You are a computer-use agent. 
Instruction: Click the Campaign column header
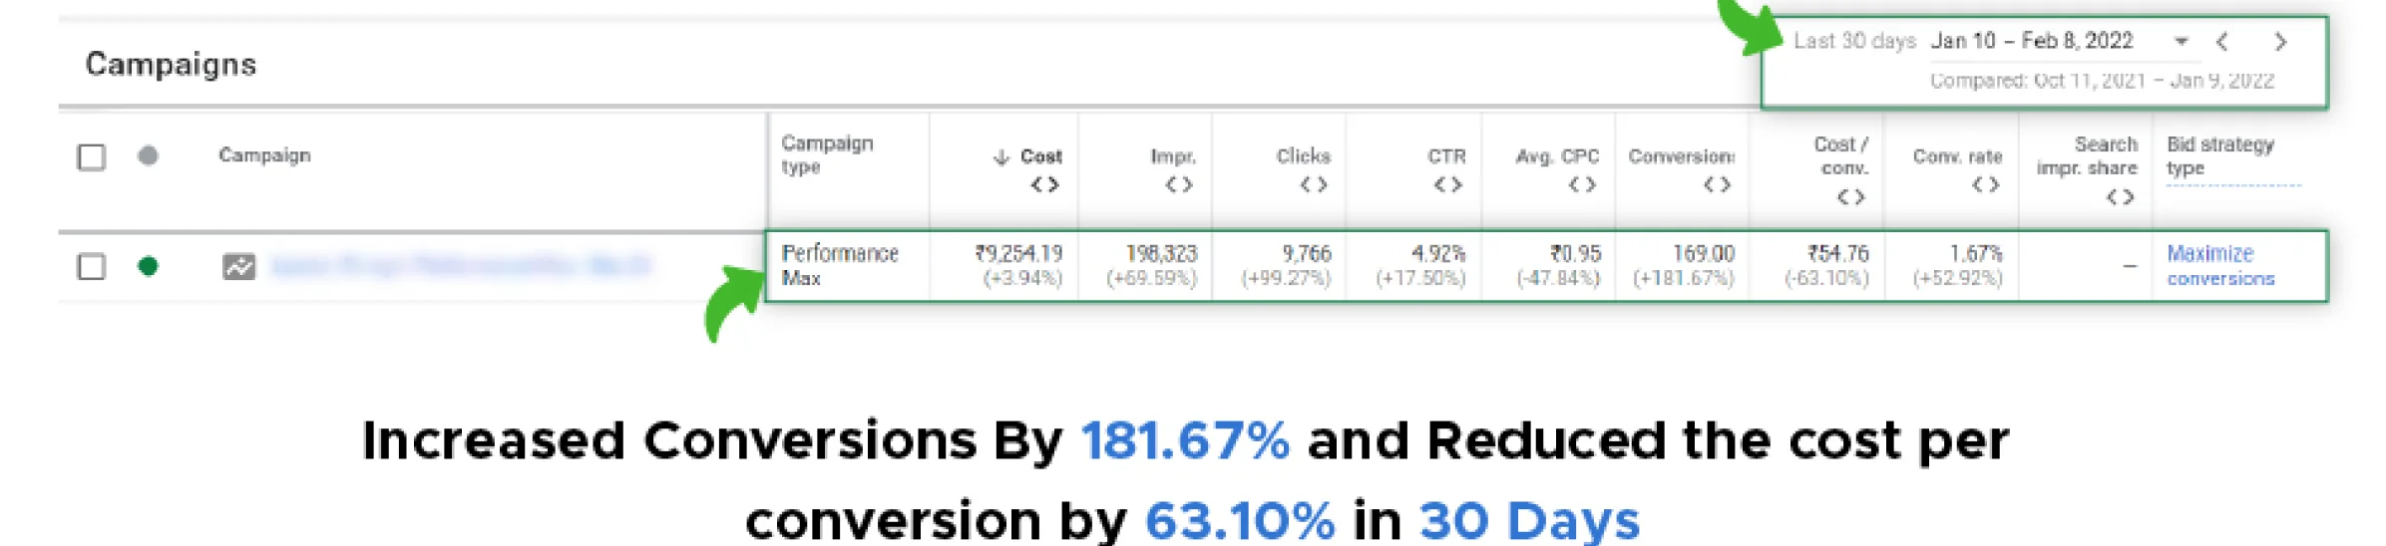(x=264, y=155)
